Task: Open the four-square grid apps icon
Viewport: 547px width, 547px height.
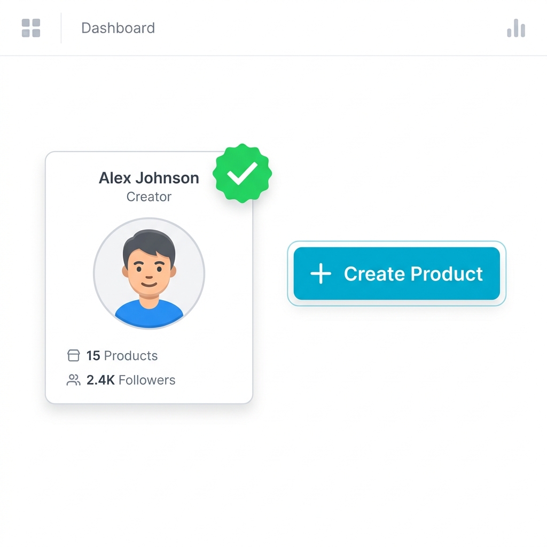Action: (31, 28)
